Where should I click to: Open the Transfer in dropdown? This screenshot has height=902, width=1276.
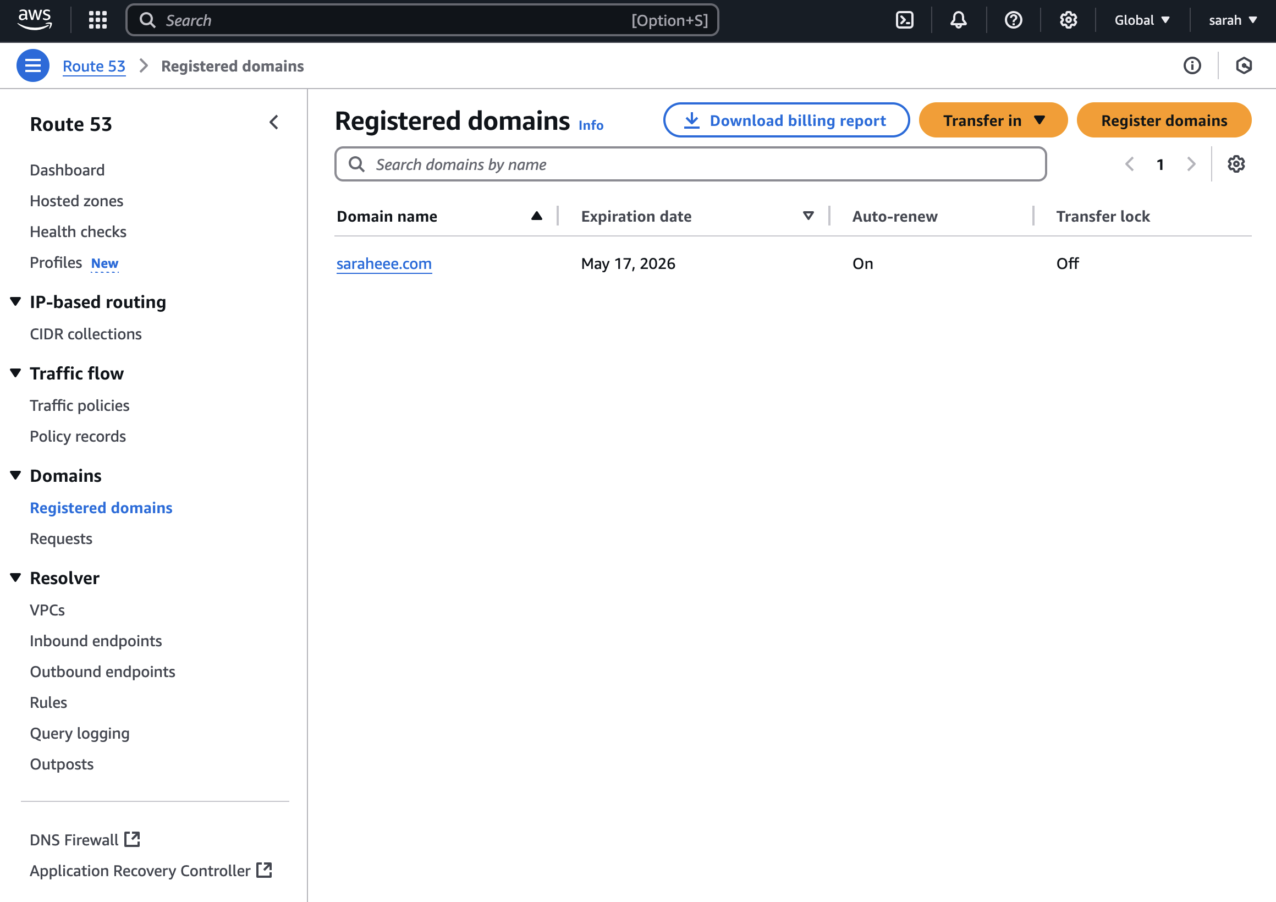(993, 120)
